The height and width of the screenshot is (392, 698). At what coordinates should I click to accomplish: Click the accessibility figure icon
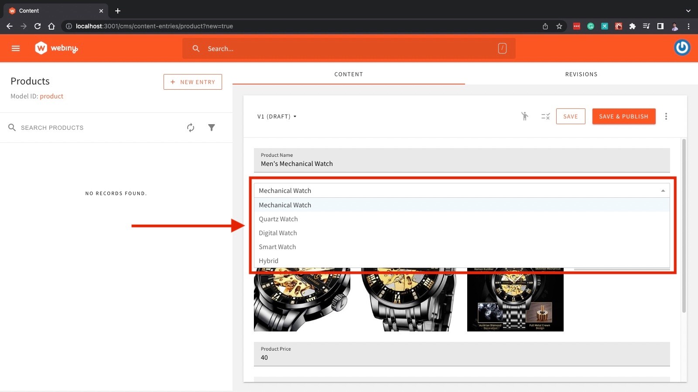pyautogui.click(x=524, y=116)
